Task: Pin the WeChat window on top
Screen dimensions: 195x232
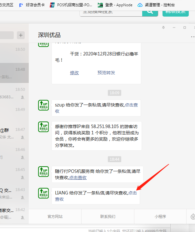Action: point(163,28)
